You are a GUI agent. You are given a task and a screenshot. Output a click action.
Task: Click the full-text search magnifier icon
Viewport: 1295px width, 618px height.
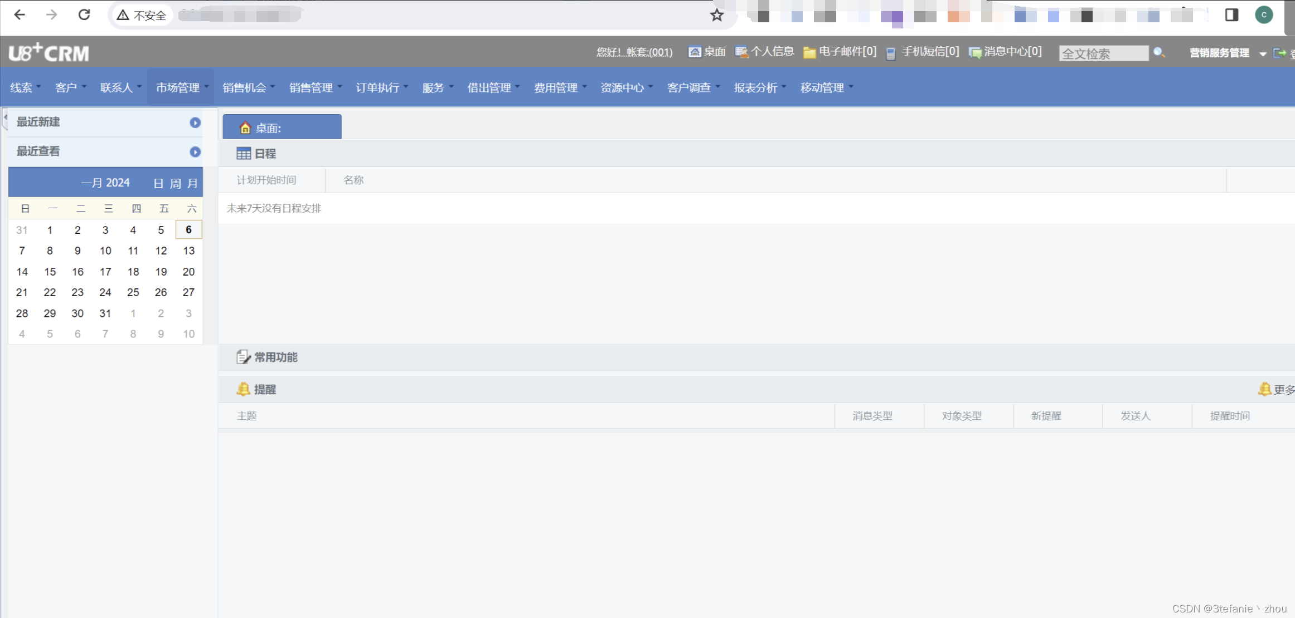(x=1159, y=52)
